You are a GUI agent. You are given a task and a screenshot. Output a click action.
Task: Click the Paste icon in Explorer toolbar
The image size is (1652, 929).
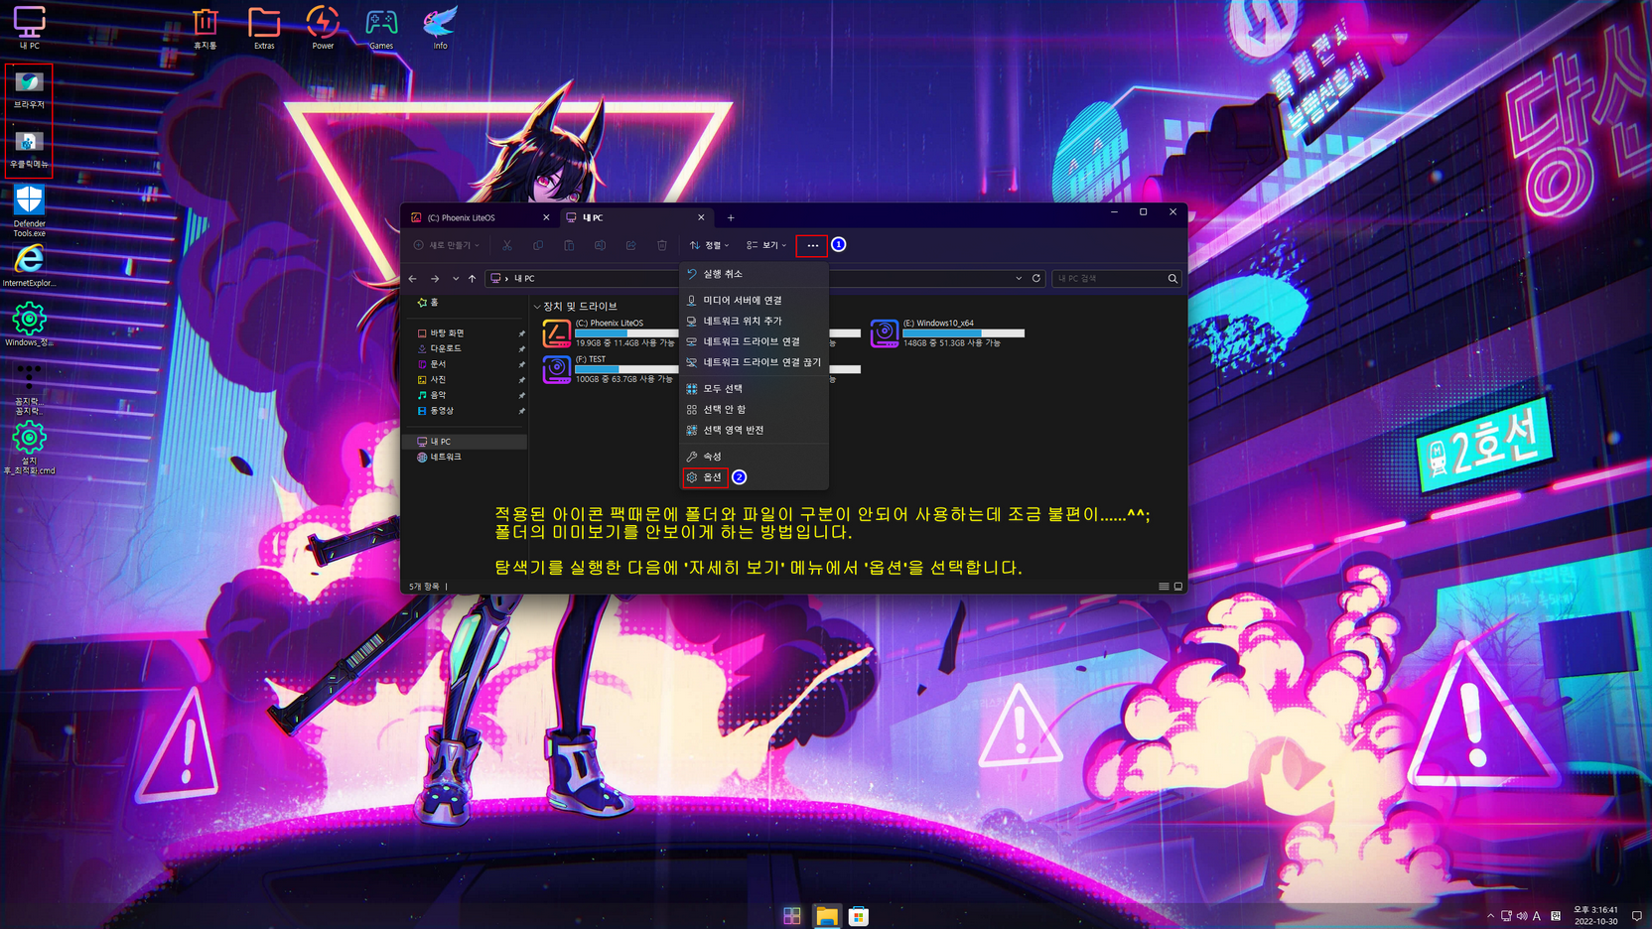tap(569, 245)
